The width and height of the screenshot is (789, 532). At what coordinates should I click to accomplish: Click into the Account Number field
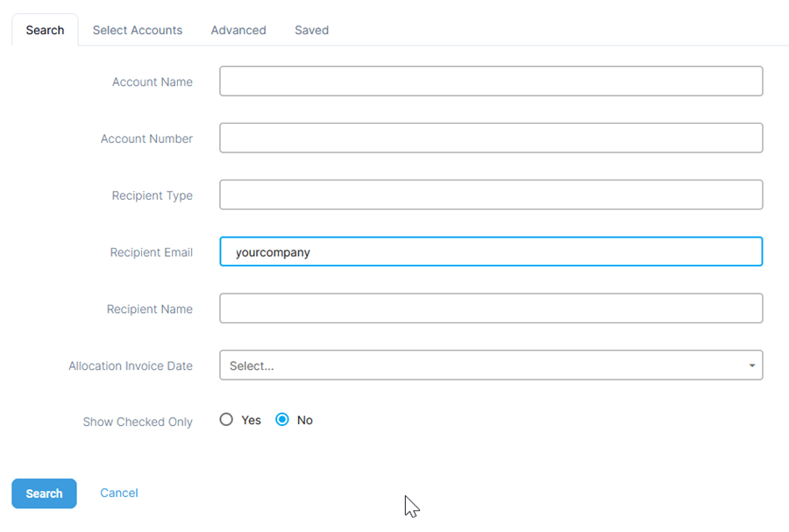tap(491, 138)
